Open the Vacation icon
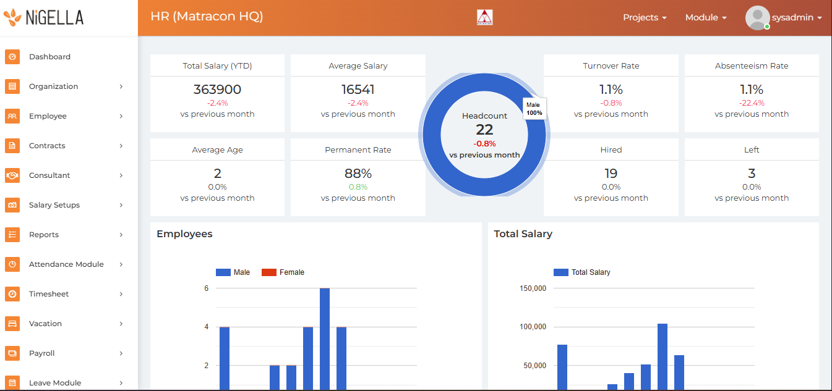This screenshot has height=391, width=832. point(12,323)
